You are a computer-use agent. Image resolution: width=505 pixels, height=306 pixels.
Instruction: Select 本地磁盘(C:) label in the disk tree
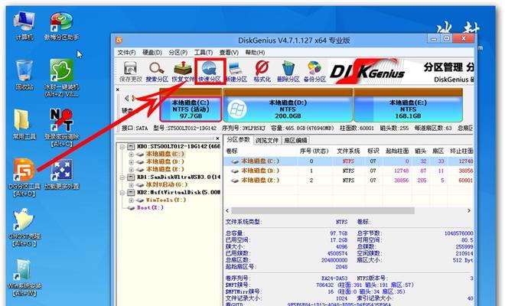(165, 154)
